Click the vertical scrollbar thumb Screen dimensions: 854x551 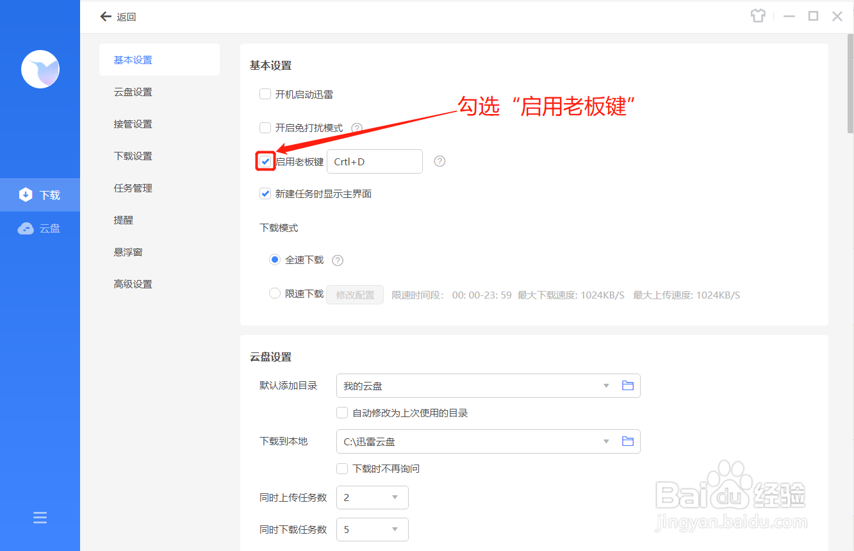(x=850, y=85)
